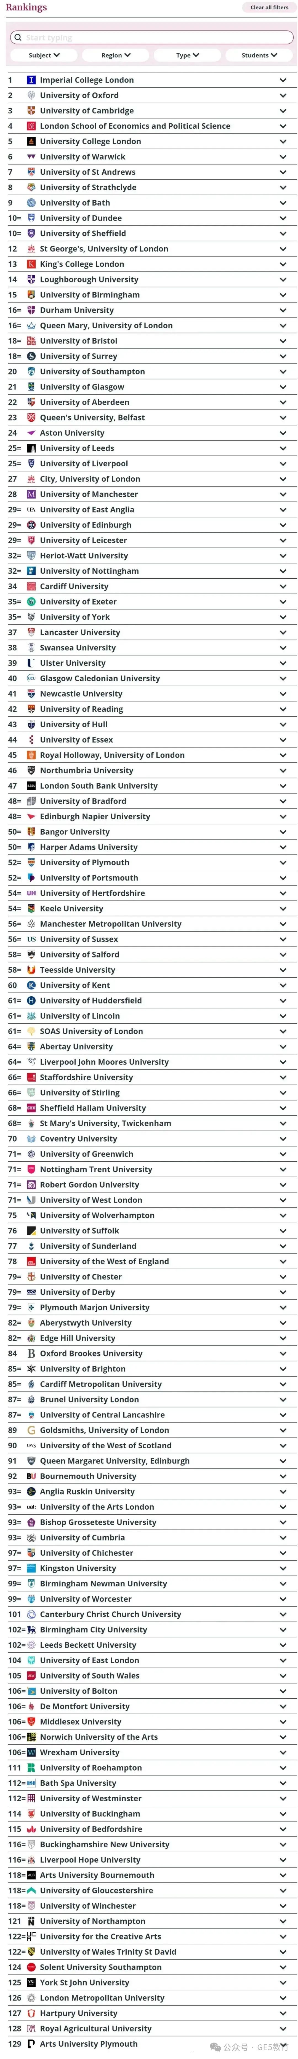Click the University of Oxford crest icon
Image resolution: width=298 pixels, height=2059 pixels.
tap(31, 95)
